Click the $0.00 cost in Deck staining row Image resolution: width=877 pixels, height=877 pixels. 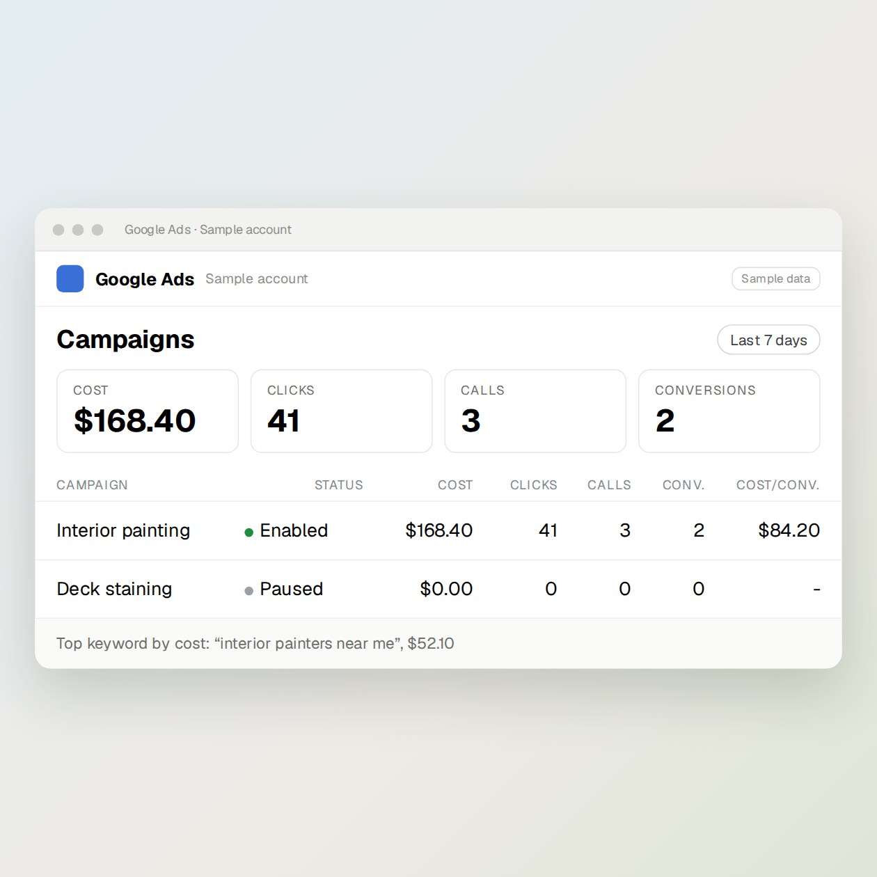446,589
